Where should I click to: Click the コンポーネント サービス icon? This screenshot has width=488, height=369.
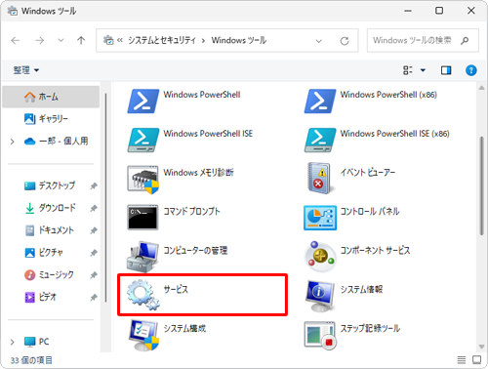coord(320,257)
